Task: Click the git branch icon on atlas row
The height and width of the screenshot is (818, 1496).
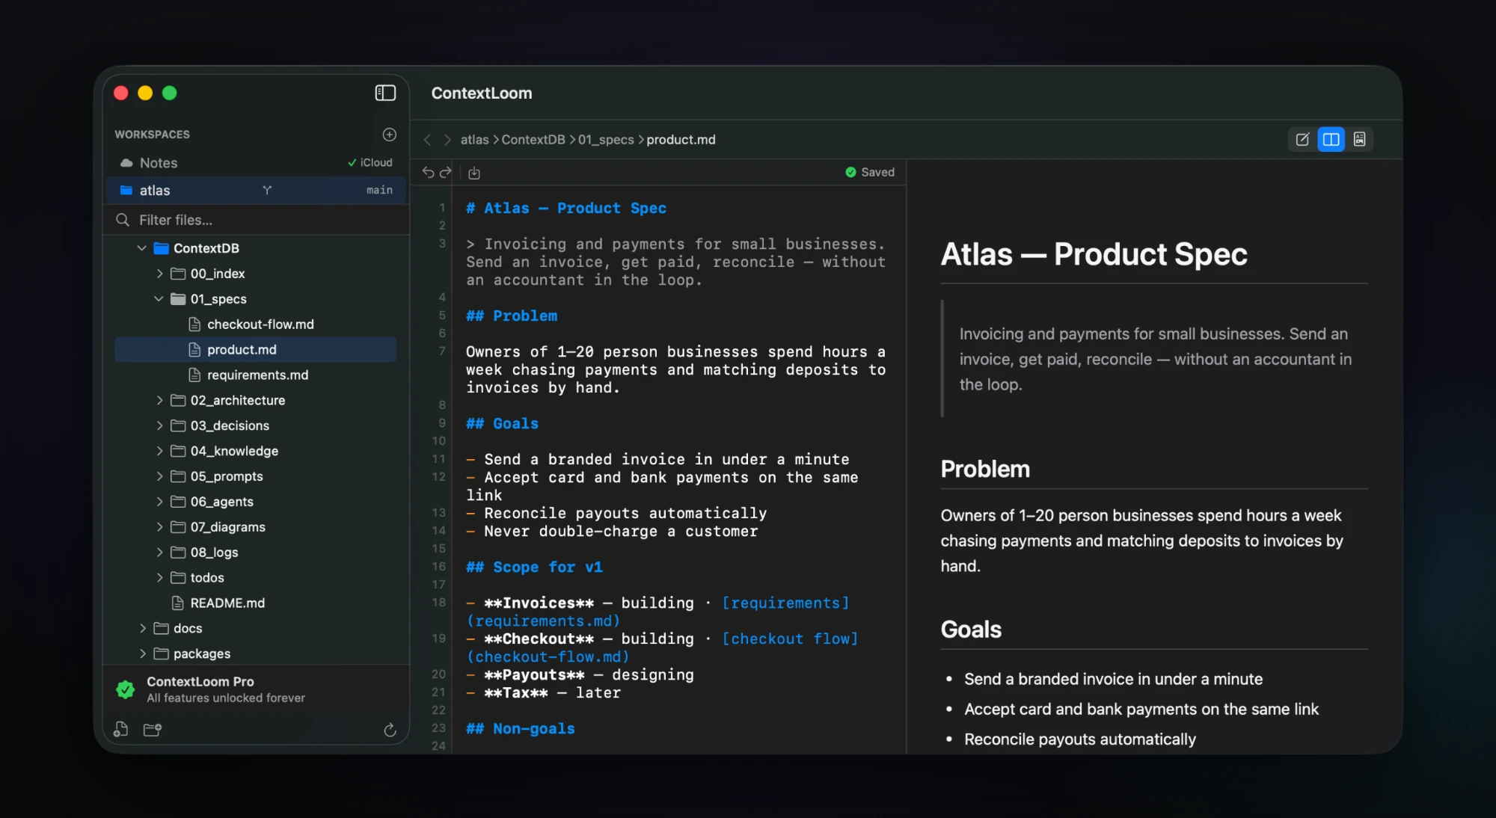Action: pos(267,191)
